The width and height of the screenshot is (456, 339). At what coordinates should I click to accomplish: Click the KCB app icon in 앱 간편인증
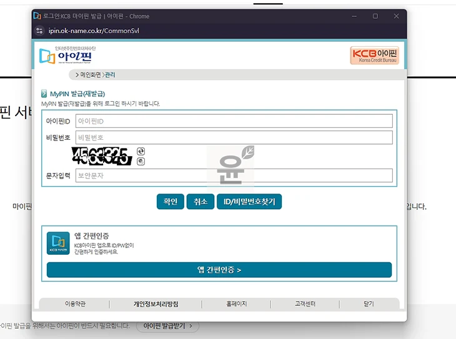(x=58, y=243)
